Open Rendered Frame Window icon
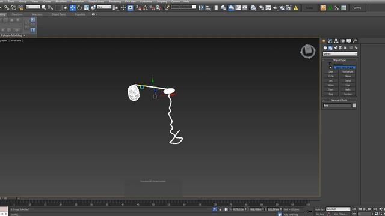The height and width of the screenshot is (216, 385). (268, 8)
